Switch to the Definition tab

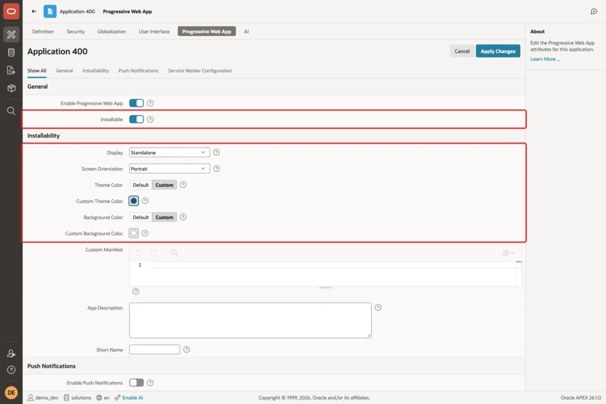click(x=43, y=32)
